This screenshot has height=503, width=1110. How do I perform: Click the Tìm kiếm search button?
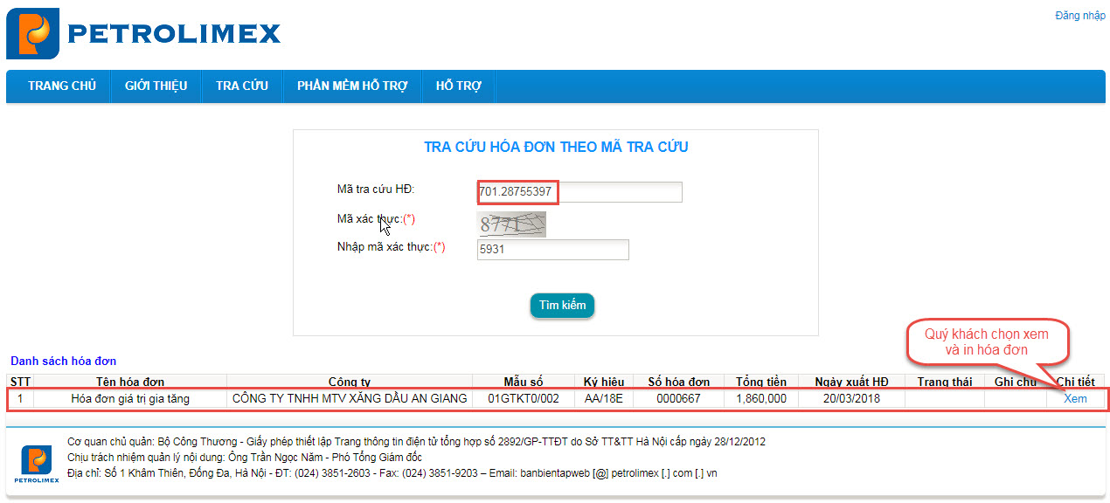562,306
